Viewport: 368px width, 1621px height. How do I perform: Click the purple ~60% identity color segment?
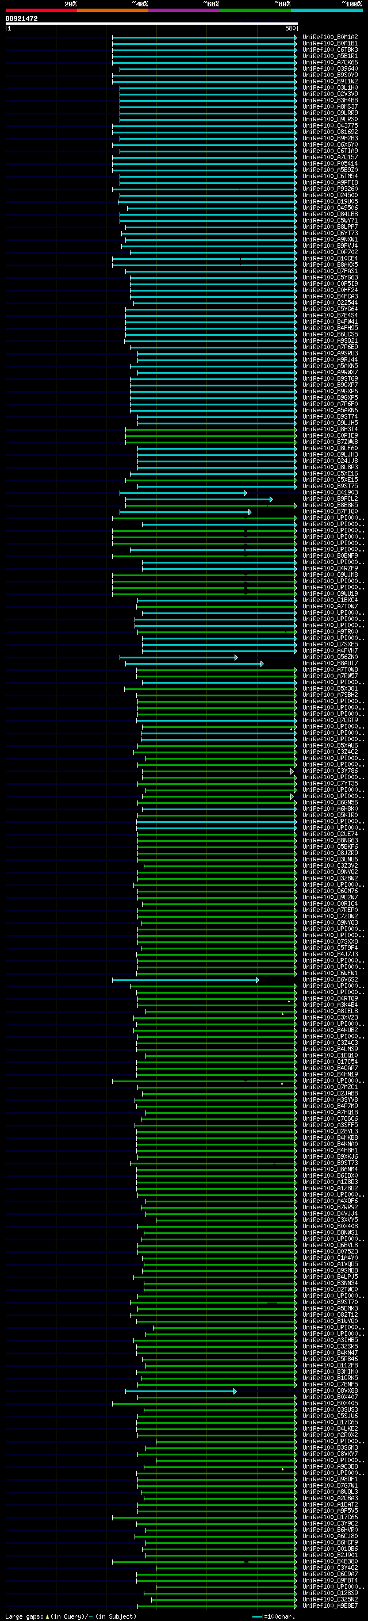[185, 10]
